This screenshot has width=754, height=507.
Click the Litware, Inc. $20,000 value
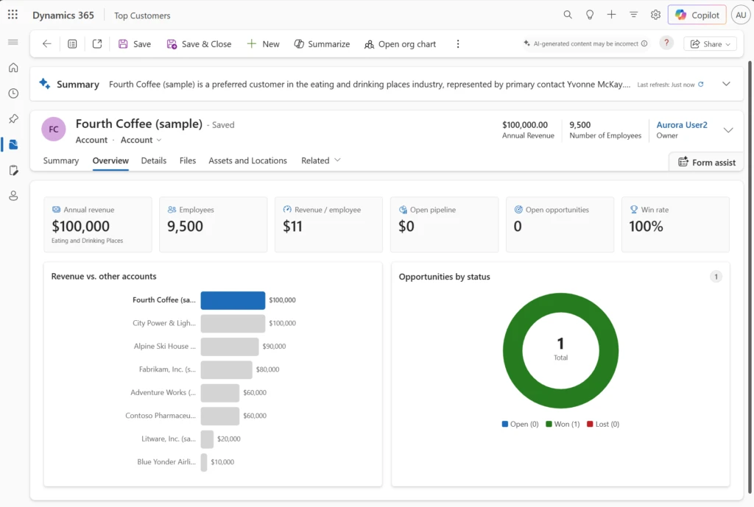pyautogui.click(x=229, y=439)
